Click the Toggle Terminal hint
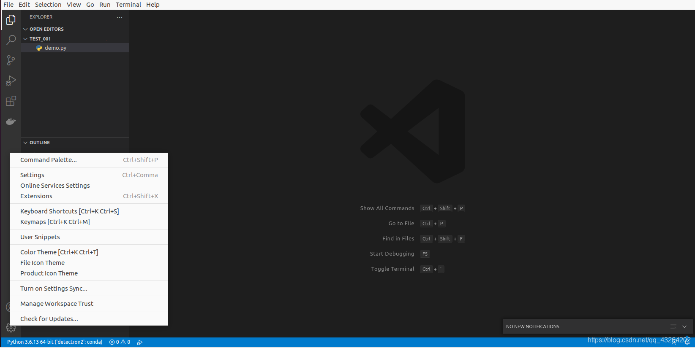This screenshot has width=695, height=348. pos(393,269)
